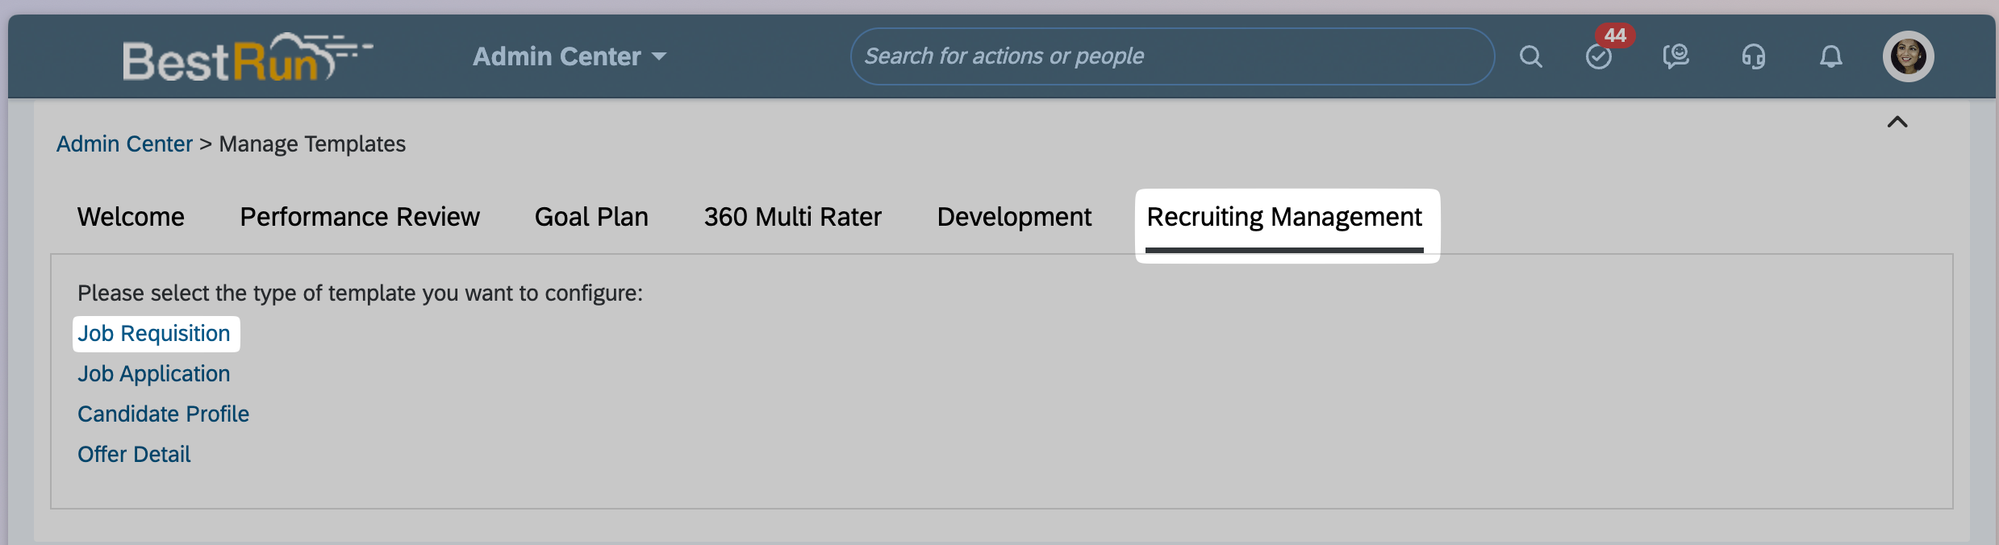This screenshot has width=1999, height=545.
Task: Collapse the header with the up chevron
Action: pos(1897,122)
